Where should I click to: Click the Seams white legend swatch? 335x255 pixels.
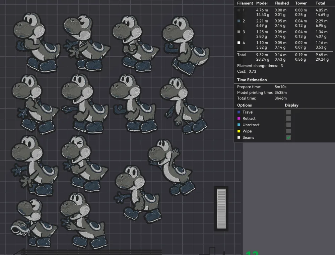click(x=239, y=137)
